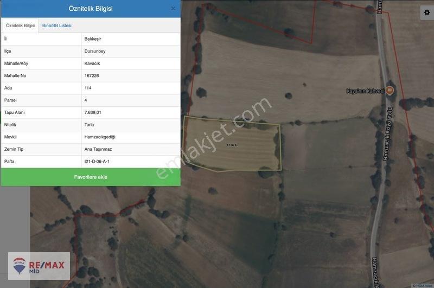The width and height of the screenshot is (434, 288).
Task: Select the 167226 neighborhood number
Action: pos(92,75)
